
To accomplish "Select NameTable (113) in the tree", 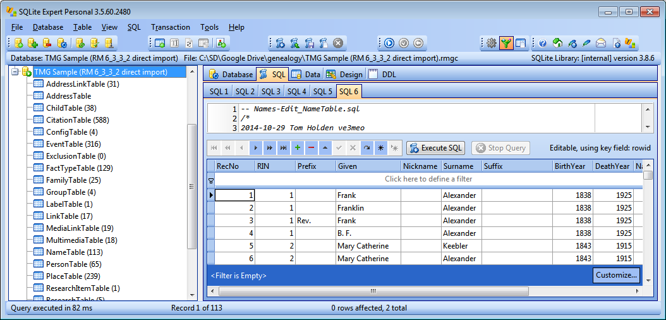I will 75,252.
